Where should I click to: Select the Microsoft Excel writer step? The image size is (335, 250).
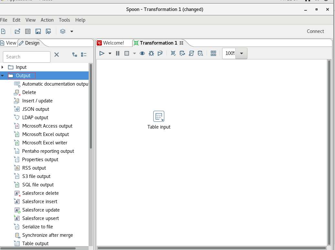pyautogui.click(x=45, y=143)
